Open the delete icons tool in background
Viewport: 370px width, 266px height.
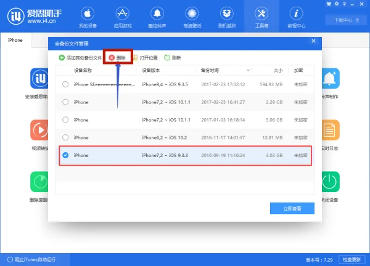[39, 182]
